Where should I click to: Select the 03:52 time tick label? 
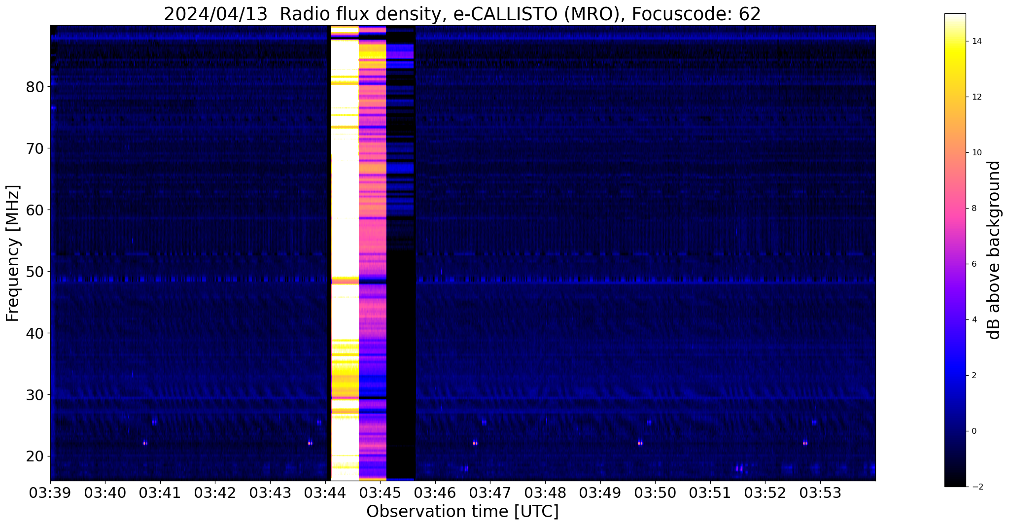coord(765,493)
